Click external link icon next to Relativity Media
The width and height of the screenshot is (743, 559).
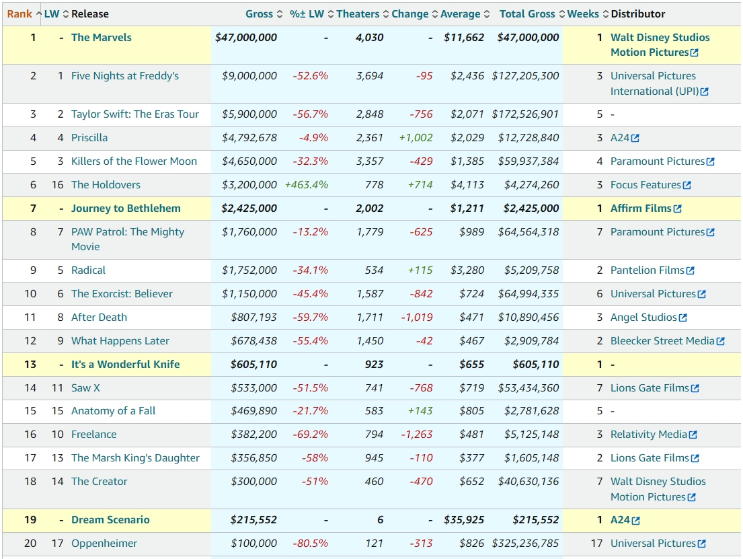[x=693, y=435]
